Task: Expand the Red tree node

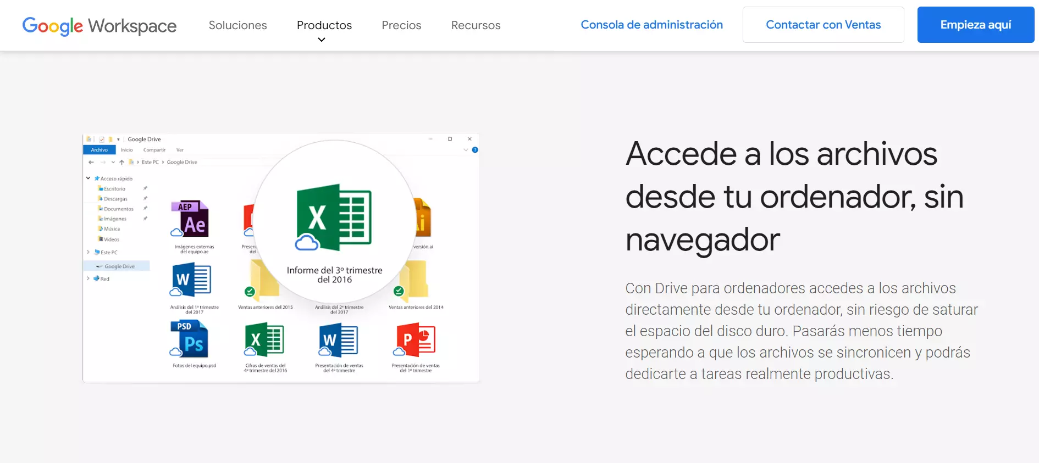Action: point(88,278)
